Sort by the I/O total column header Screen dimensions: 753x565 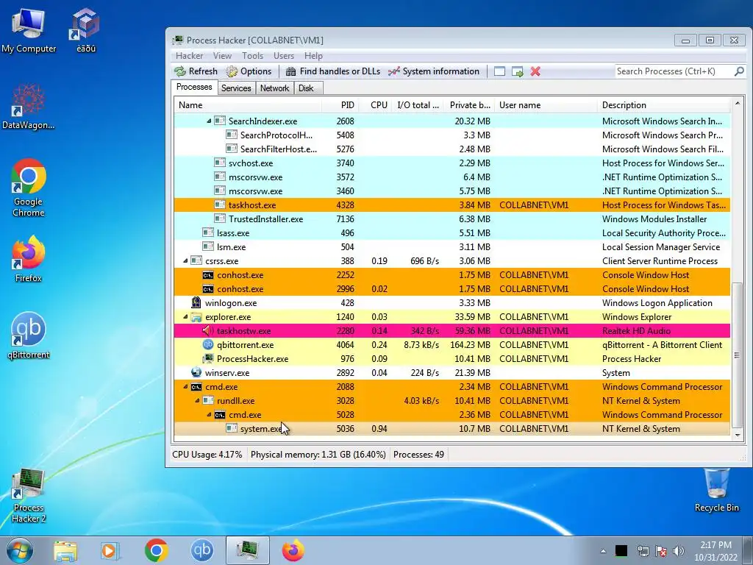(x=418, y=104)
